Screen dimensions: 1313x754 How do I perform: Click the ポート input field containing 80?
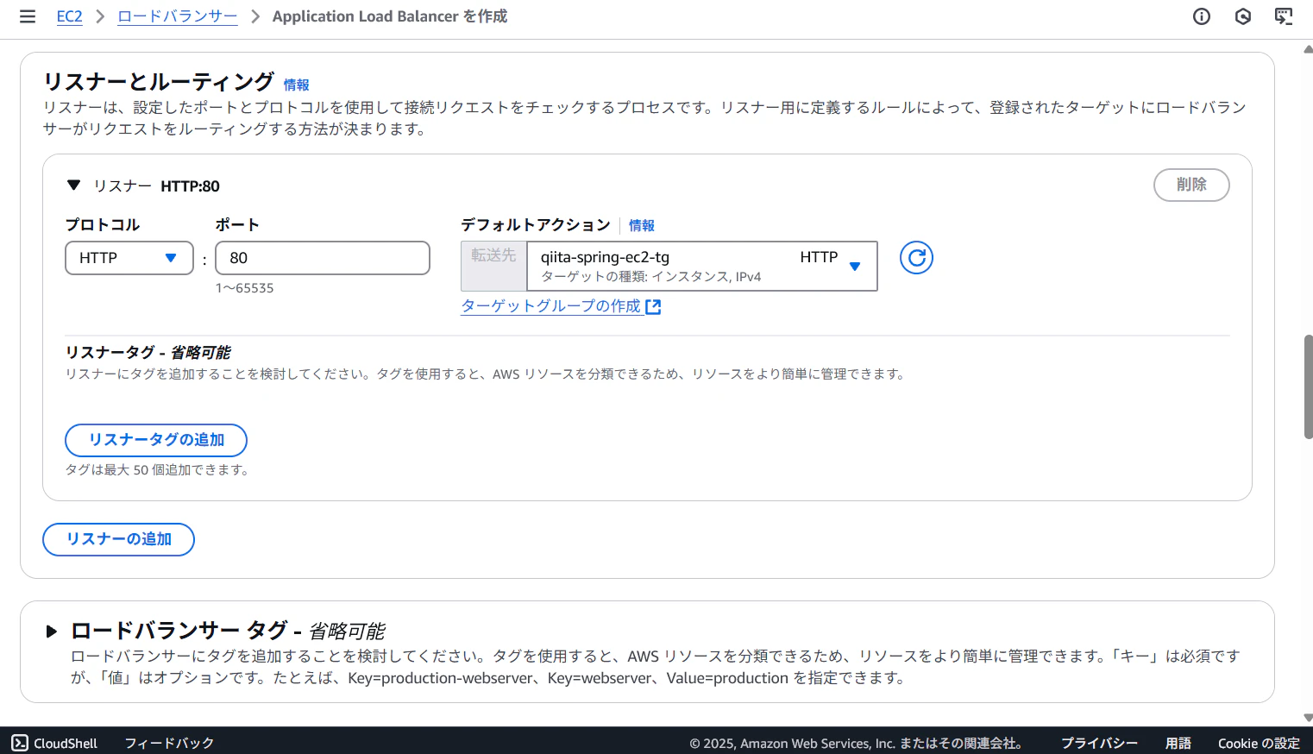coord(323,258)
